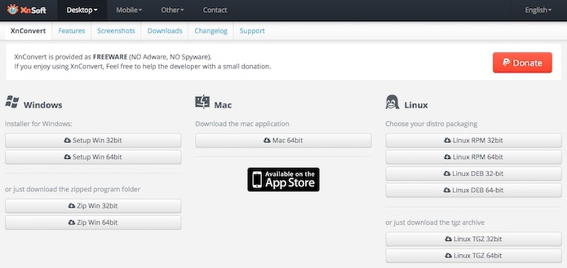
Task: Download Linux DEB 64-bit package
Action: [473, 190]
